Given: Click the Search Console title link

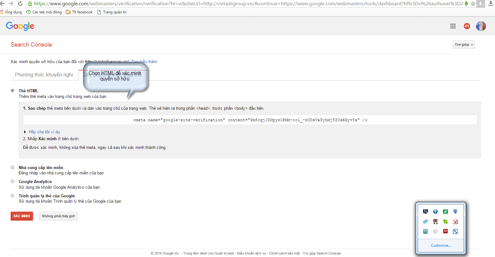Looking at the screenshot, I should coord(31,44).
